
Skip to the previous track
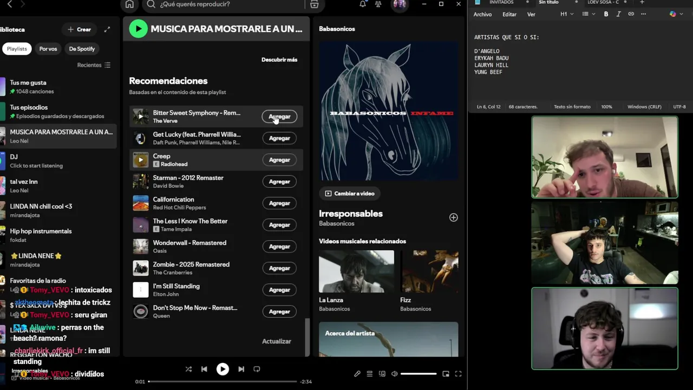point(204,369)
